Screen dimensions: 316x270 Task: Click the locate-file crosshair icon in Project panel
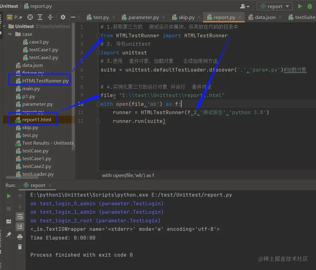[x=30, y=17]
